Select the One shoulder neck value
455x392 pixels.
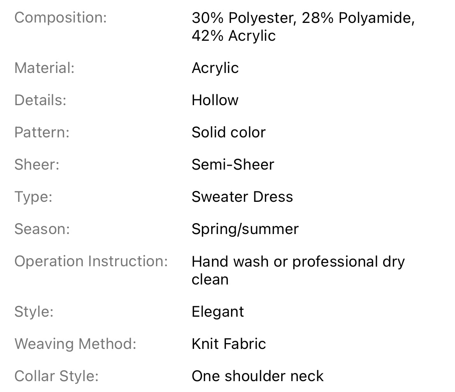pos(257,376)
